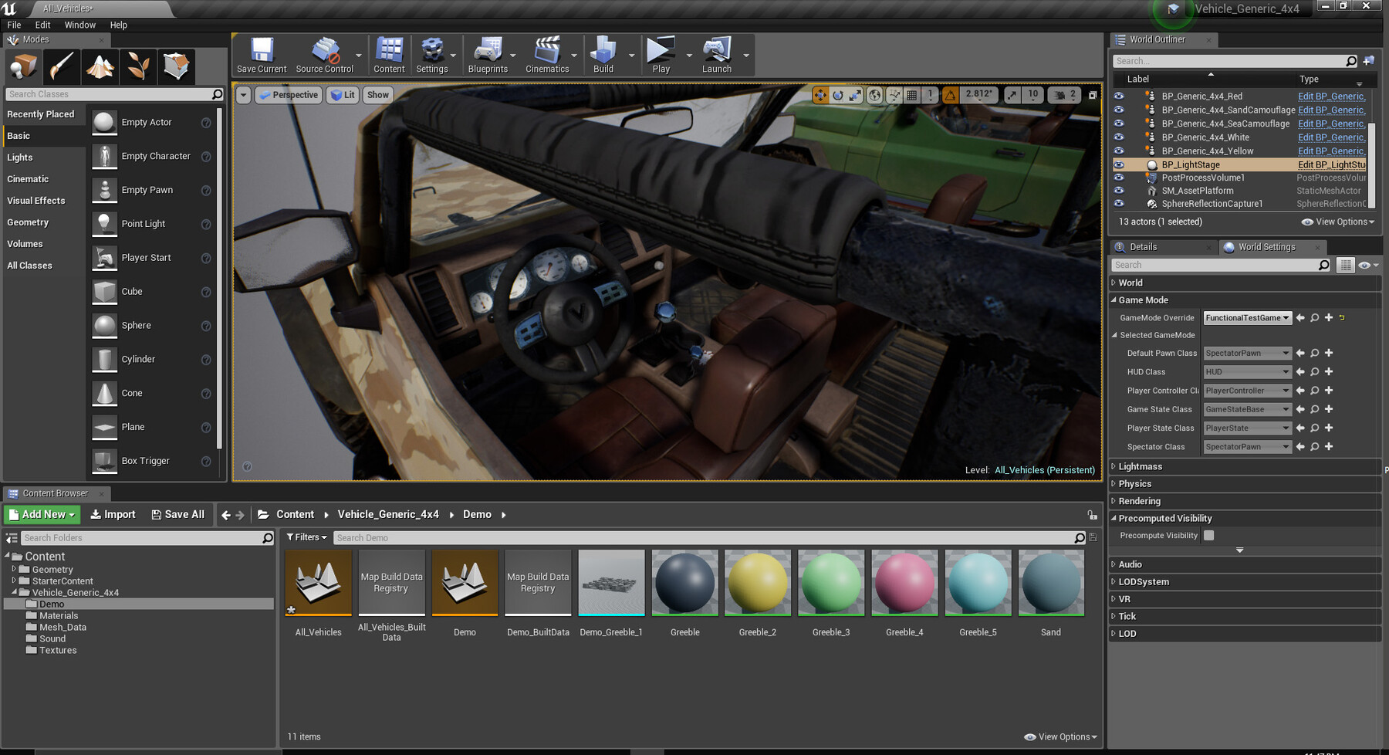Open the Greeble_2 asset thumbnail
This screenshot has width=1389, height=755.
click(757, 584)
